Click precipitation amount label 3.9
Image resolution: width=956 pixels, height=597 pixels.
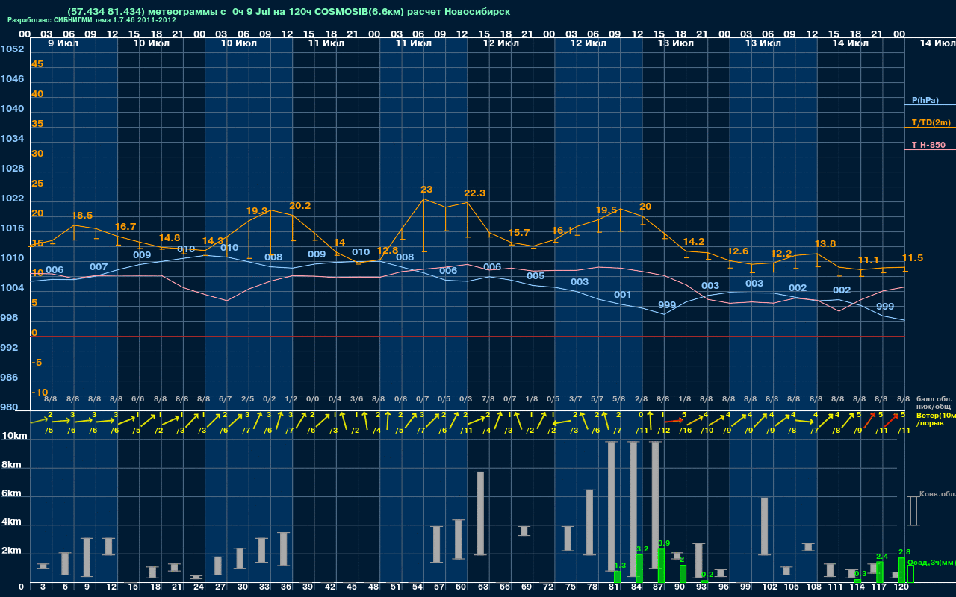(663, 543)
